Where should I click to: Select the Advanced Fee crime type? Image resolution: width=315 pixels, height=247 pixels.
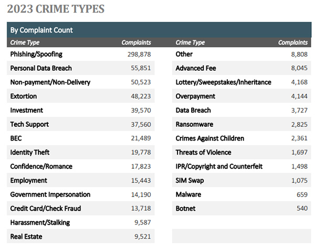[196, 68]
